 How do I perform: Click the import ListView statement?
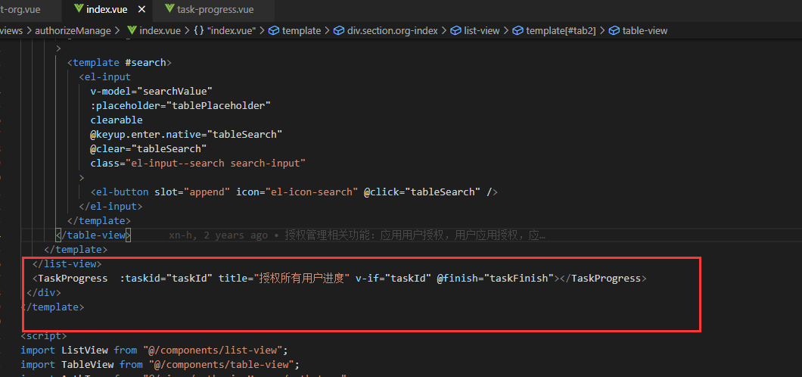tap(155, 351)
